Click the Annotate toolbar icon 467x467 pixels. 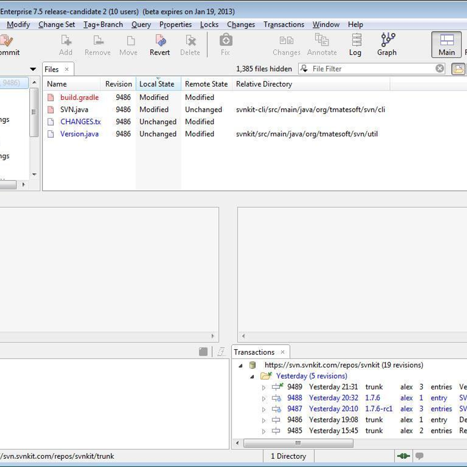coord(322,40)
